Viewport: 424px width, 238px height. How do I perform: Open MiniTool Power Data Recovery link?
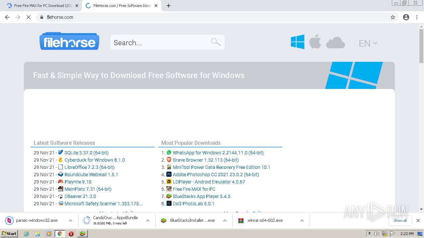(x=222, y=167)
